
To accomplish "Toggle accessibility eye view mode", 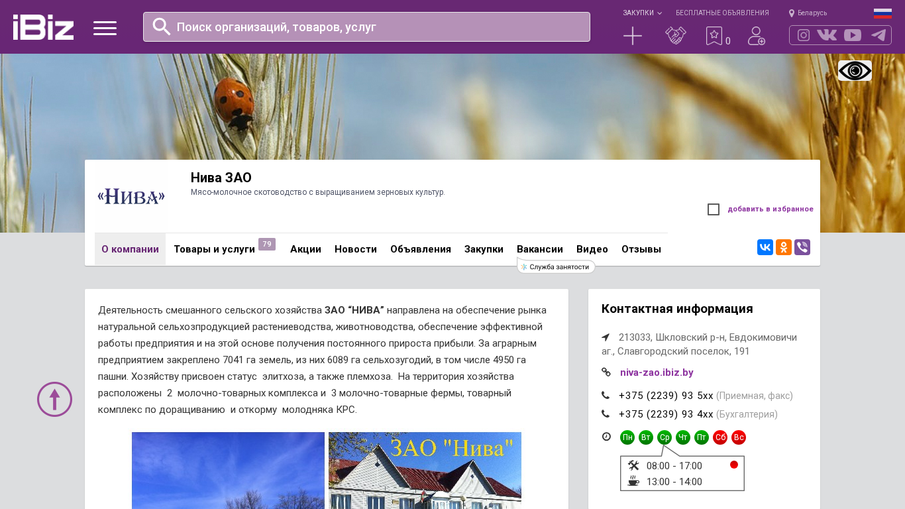I will tap(855, 70).
